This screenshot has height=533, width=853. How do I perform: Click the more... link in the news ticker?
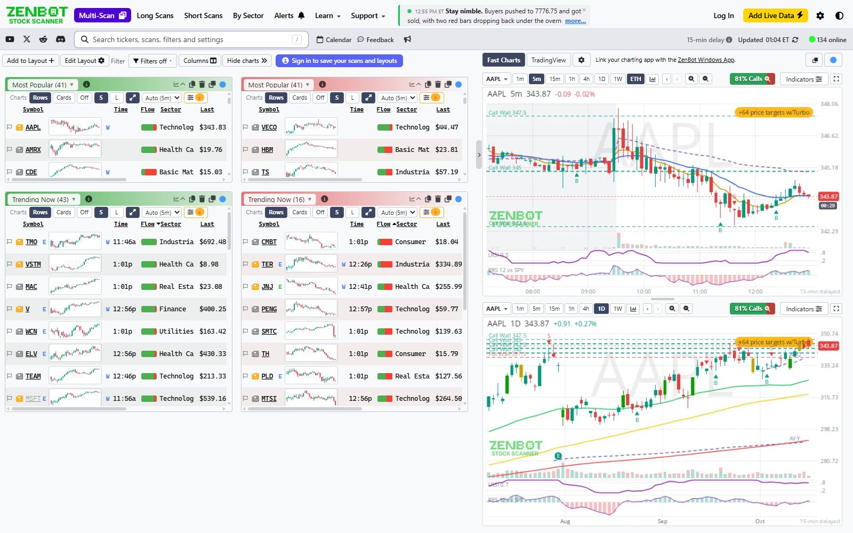click(x=575, y=21)
